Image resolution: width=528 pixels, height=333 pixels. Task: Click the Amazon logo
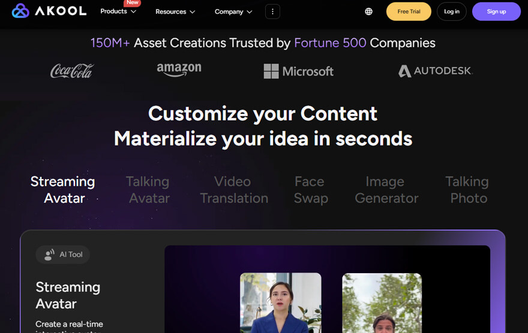(179, 69)
